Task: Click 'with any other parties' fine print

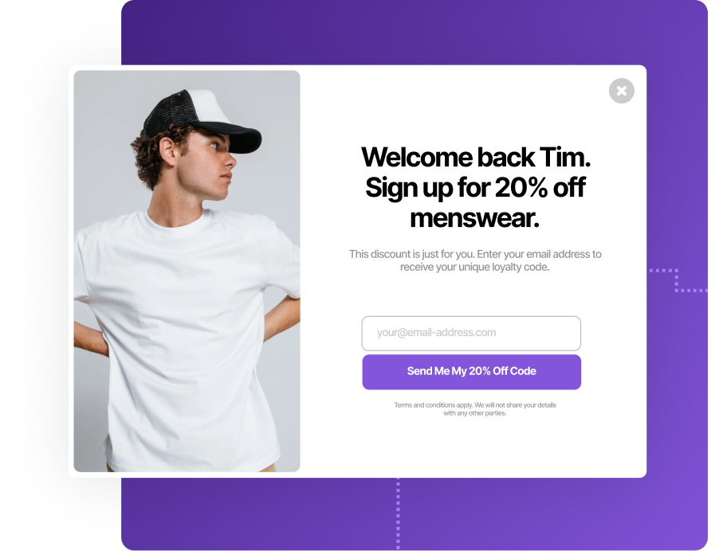Action: click(x=475, y=413)
